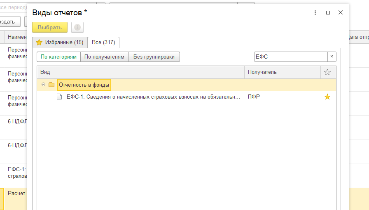
Task: Select the Отчетность в фонды row
Action: pos(187,85)
